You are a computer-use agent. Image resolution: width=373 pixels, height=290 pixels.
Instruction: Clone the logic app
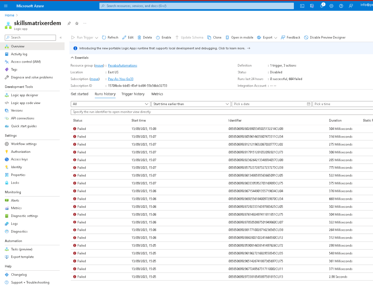coord(214,37)
